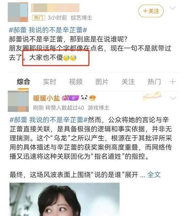Tap the 热门 badge under the username
Image resolution: width=190 pixels, height=216 pixels.
coord(39,18)
